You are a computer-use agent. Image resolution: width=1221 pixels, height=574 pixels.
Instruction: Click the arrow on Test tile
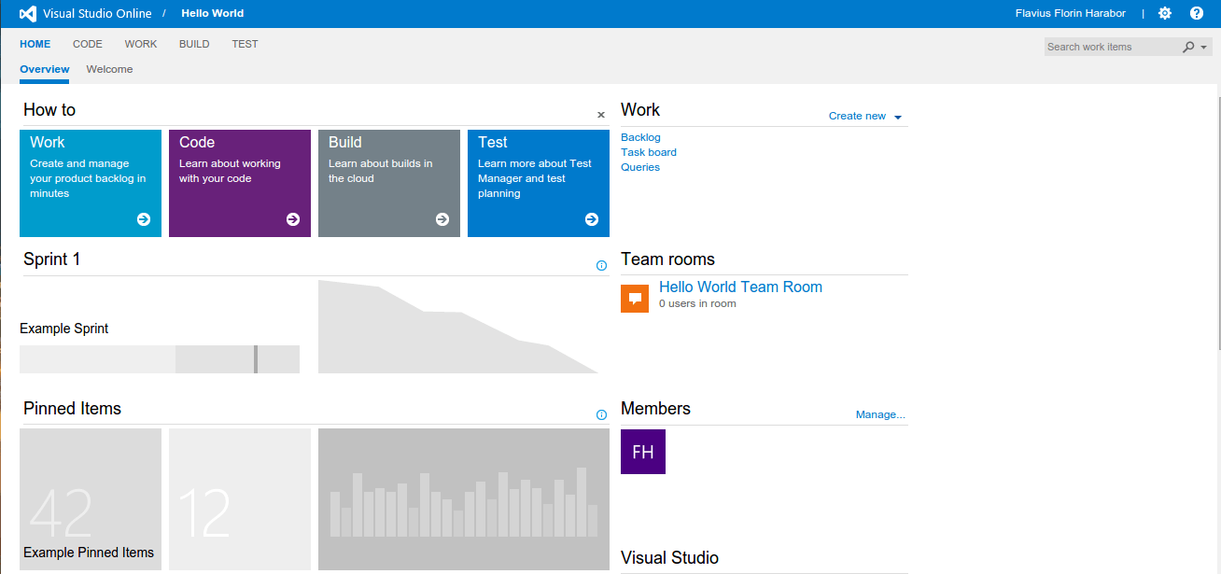click(x=592, y=219)
